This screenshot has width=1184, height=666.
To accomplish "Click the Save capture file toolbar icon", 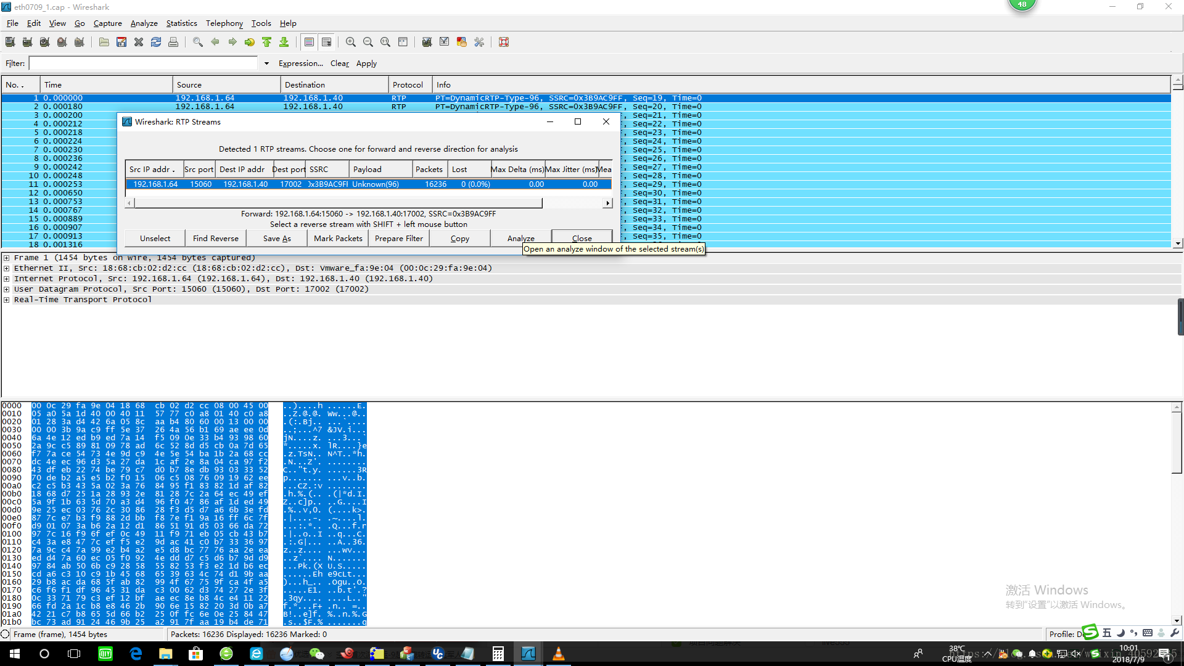I will (121, 42).
